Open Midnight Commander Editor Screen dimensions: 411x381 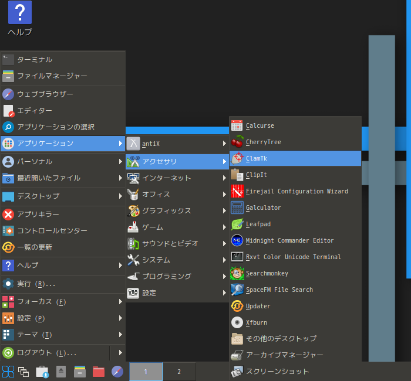coord(295,240)
